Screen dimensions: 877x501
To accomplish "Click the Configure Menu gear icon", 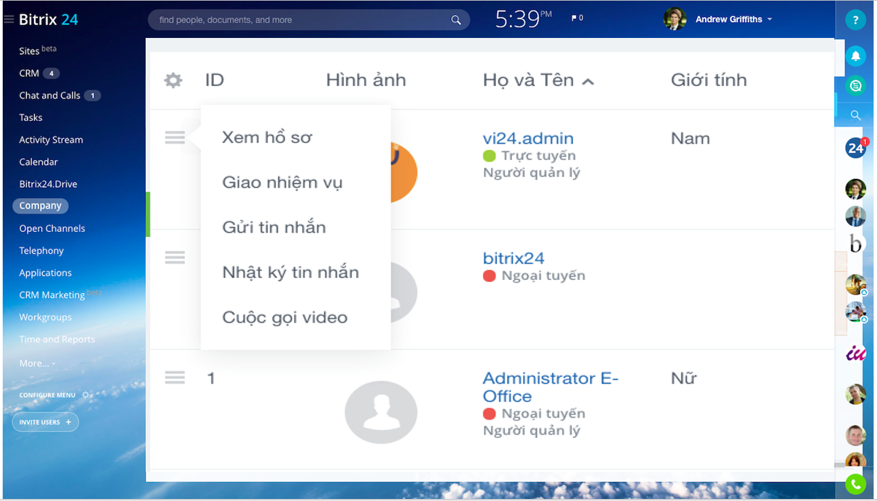I will [x=85, y=395].
